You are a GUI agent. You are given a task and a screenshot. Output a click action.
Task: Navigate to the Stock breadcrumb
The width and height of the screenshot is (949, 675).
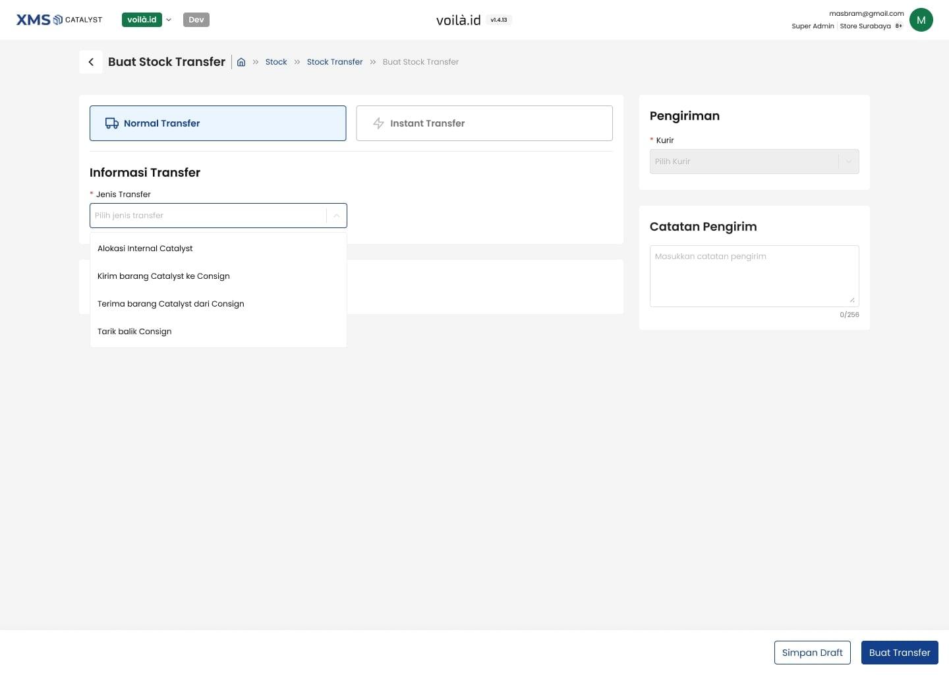[276, 62]
